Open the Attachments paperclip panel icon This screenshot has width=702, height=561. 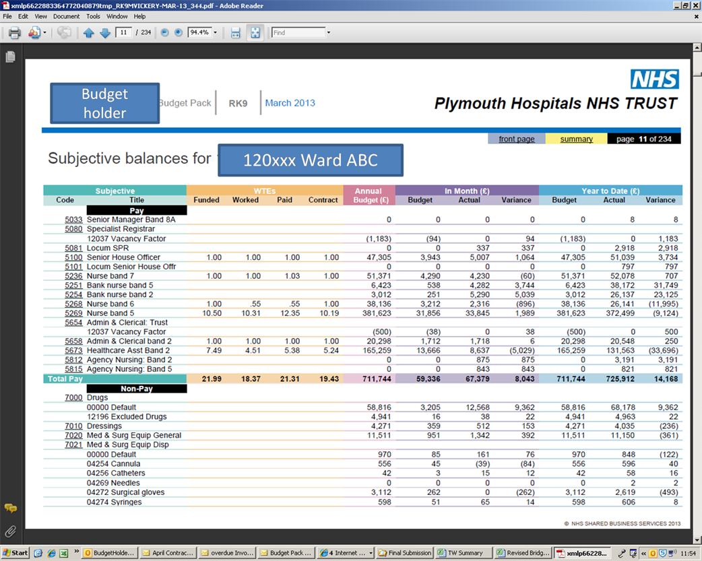(10, 531)
